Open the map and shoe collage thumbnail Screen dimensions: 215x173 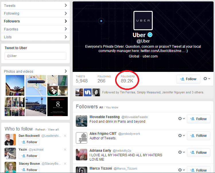pos(57,85)
